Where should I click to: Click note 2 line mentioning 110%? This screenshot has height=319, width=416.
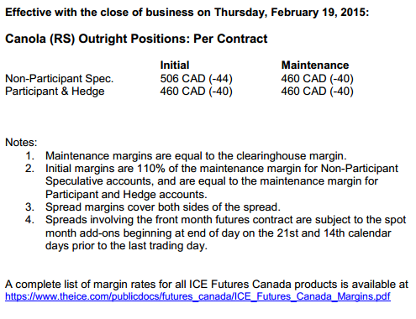[x=222, y=169]
